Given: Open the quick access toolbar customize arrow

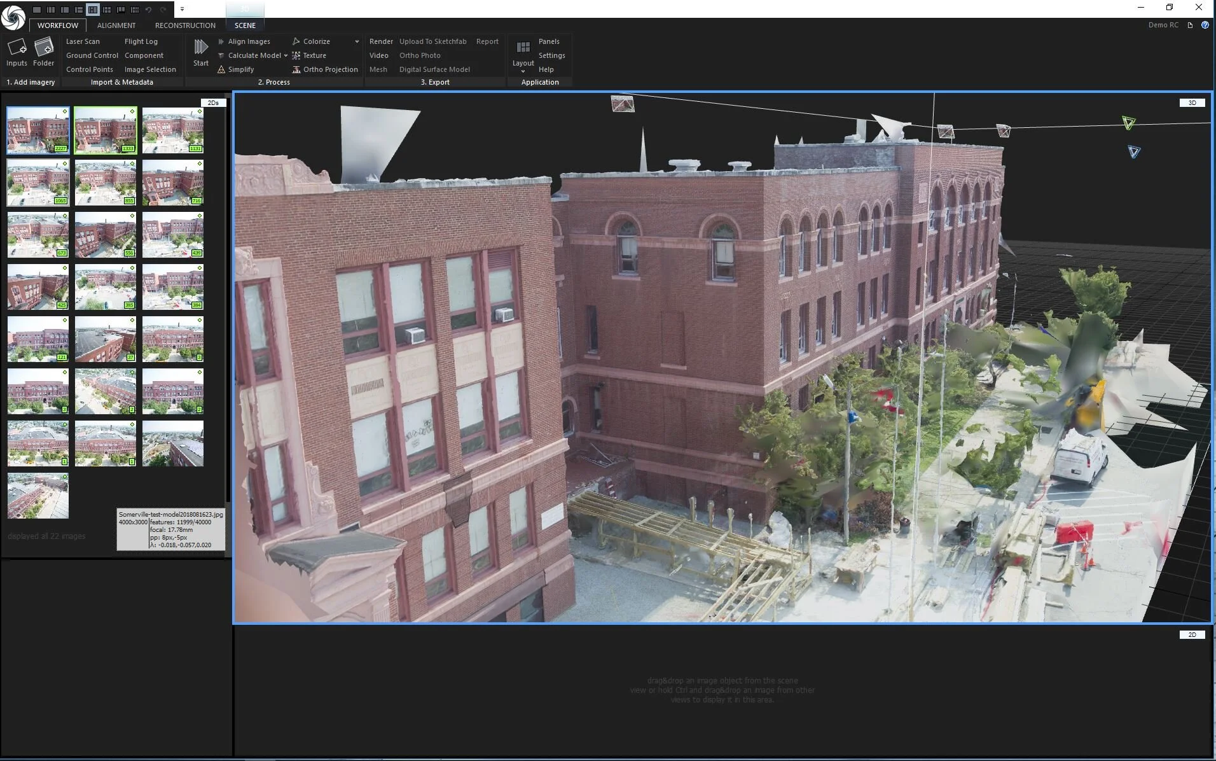Looking at the screenshot, I should point(182,10).
